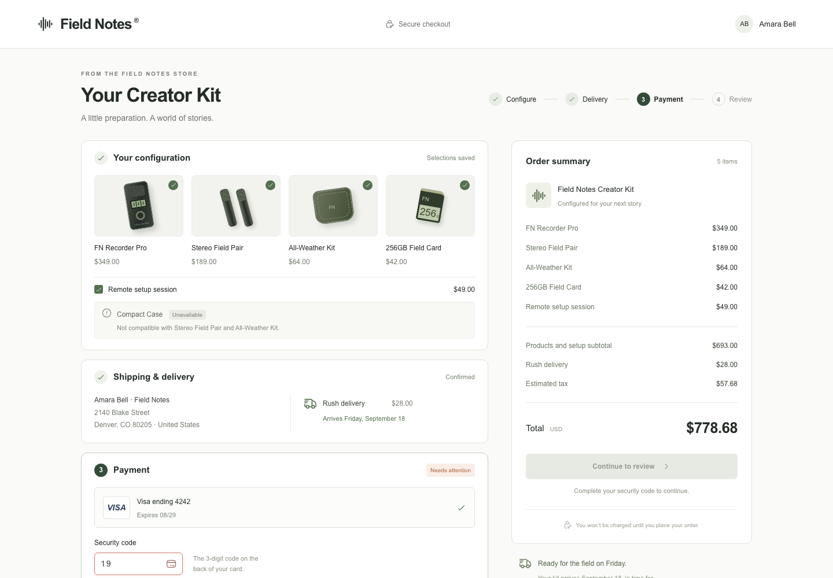Click the lock icon beside charge notice
This screenshot has width=833, height=578.
pyautogui.click(x=568, y=525)
